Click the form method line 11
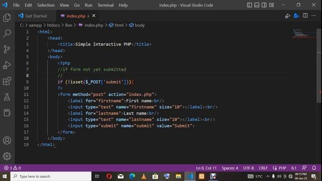322x181 pixels. [x=107, y=95]
